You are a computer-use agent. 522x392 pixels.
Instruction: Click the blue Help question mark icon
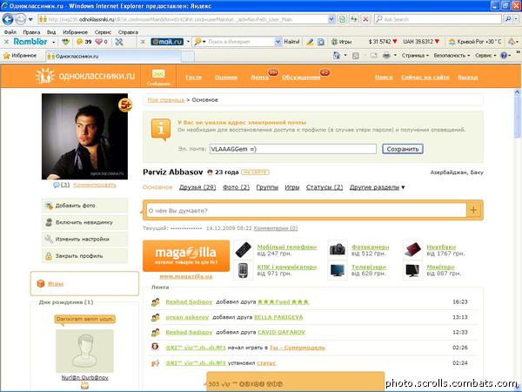pyautogui.click(x=504, y=56)
